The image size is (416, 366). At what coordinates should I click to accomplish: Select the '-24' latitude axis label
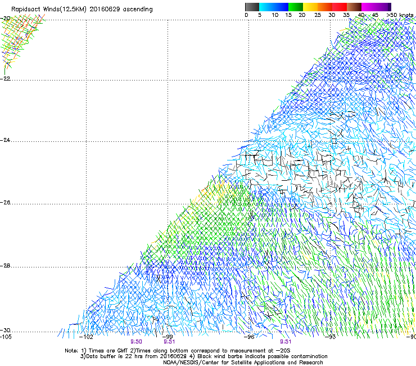5,140
